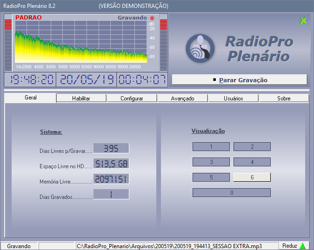The width and height of the screenshot is (314, 250).
Task: Click the green X close icon
Action: pyautogui.click(x=303, y=20)
